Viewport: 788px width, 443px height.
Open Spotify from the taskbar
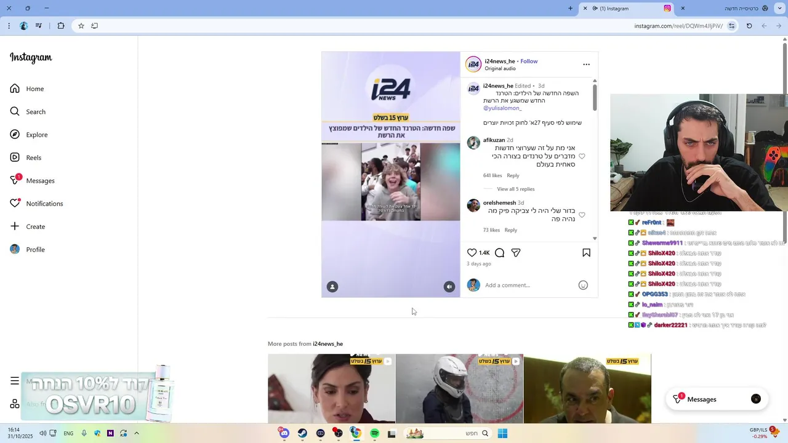[374, 433]
